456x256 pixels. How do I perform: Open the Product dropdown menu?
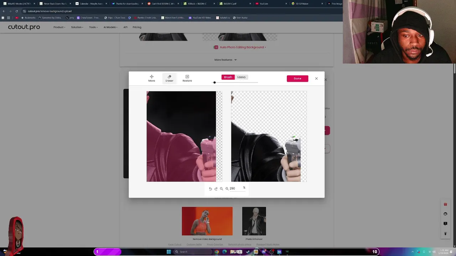pyautogui.click(x=59, y=27)
